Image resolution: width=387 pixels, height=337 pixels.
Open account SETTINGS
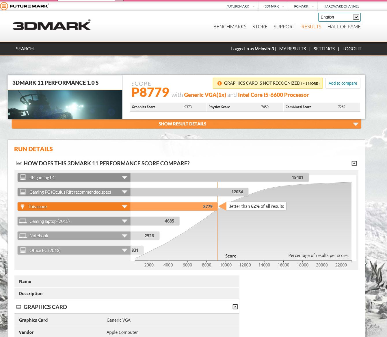click(324, 49)
